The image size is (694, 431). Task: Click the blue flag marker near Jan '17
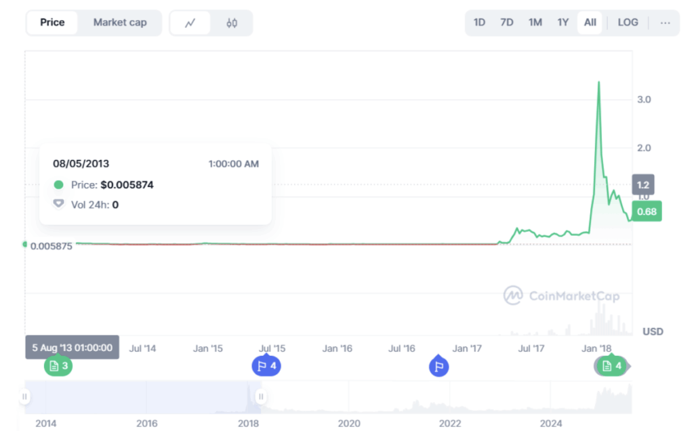point(438,366)
